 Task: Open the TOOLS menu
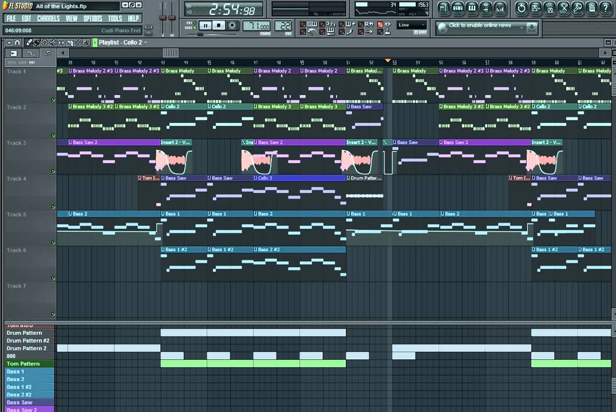115,18
